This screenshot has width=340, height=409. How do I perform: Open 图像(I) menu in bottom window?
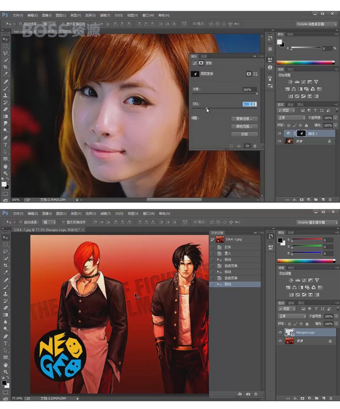coord(47,214)
